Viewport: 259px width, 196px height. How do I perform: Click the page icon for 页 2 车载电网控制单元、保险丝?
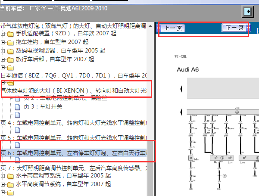pyautogui.click(x=18, y=99)
